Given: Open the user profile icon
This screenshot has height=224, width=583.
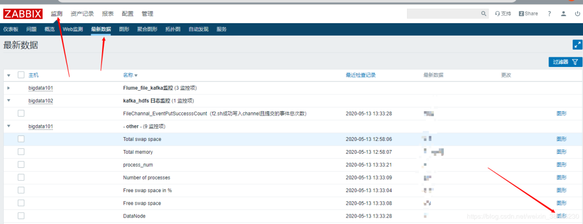Looking at the screenshot, I should [564, 13].
